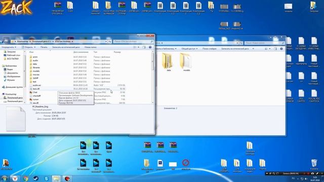Image resolution: width=324 pixels, height=182 pixels.
Task: Click Записать на оптический диск in the back window
Action: (x=235, y=49)
